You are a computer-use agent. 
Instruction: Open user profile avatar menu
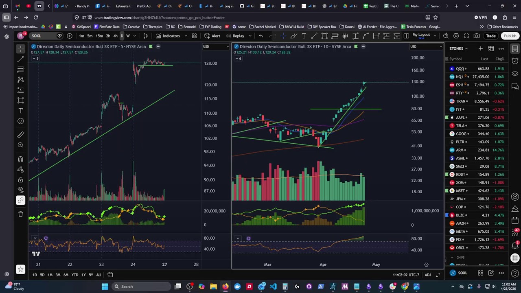pos(20,36)
